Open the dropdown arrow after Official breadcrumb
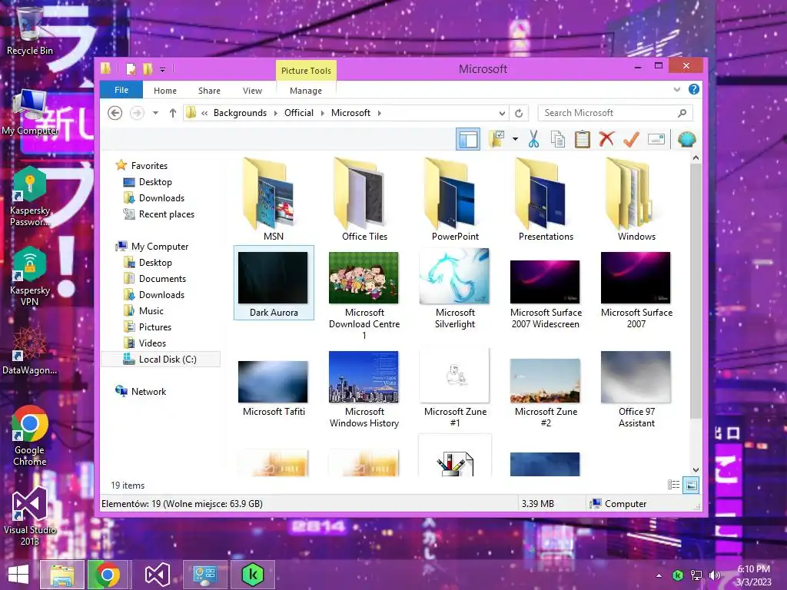Screen dimensions: 787x590 point(322,114)
